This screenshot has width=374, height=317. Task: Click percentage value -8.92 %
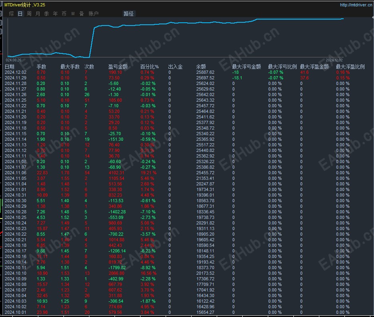point(148,268)
